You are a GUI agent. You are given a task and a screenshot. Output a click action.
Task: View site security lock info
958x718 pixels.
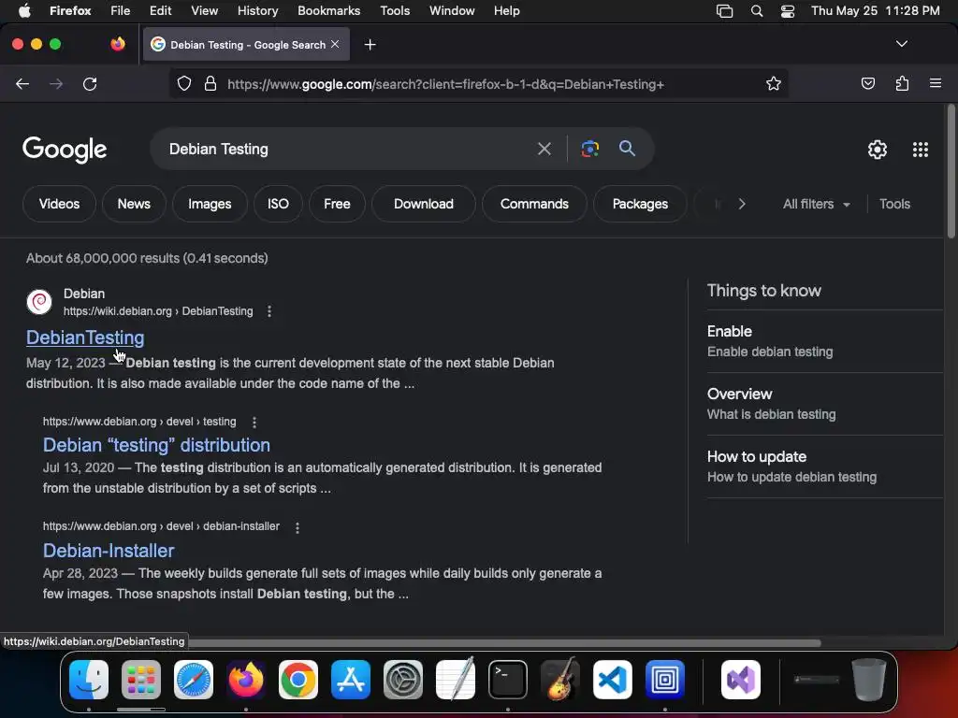tap(210, 83)
